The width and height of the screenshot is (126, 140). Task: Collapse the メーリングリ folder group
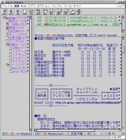point(8,65)
